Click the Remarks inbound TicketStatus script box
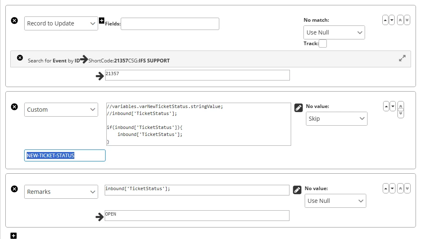 (197, 190)
